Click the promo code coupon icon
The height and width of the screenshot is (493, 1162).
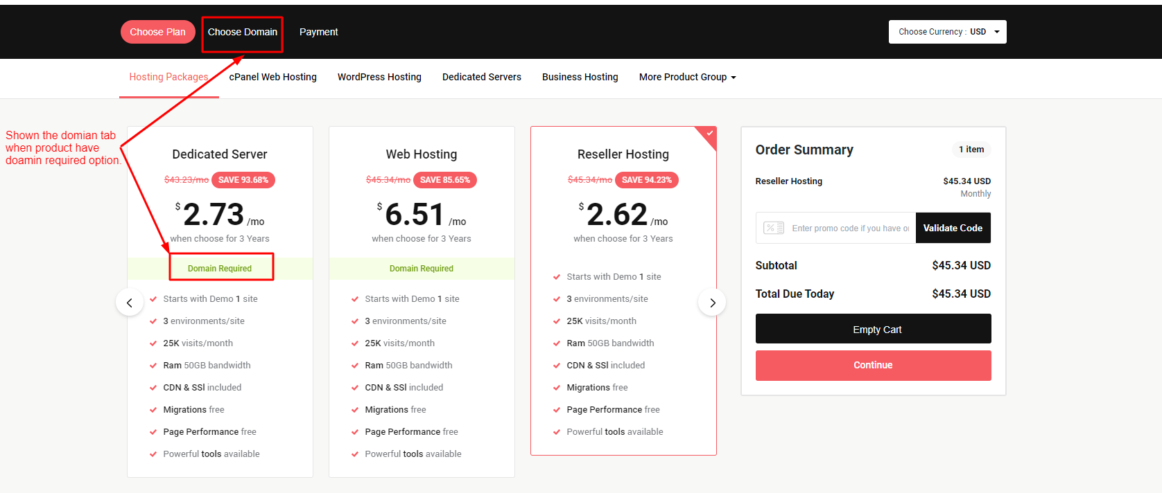tap(774, 228)
